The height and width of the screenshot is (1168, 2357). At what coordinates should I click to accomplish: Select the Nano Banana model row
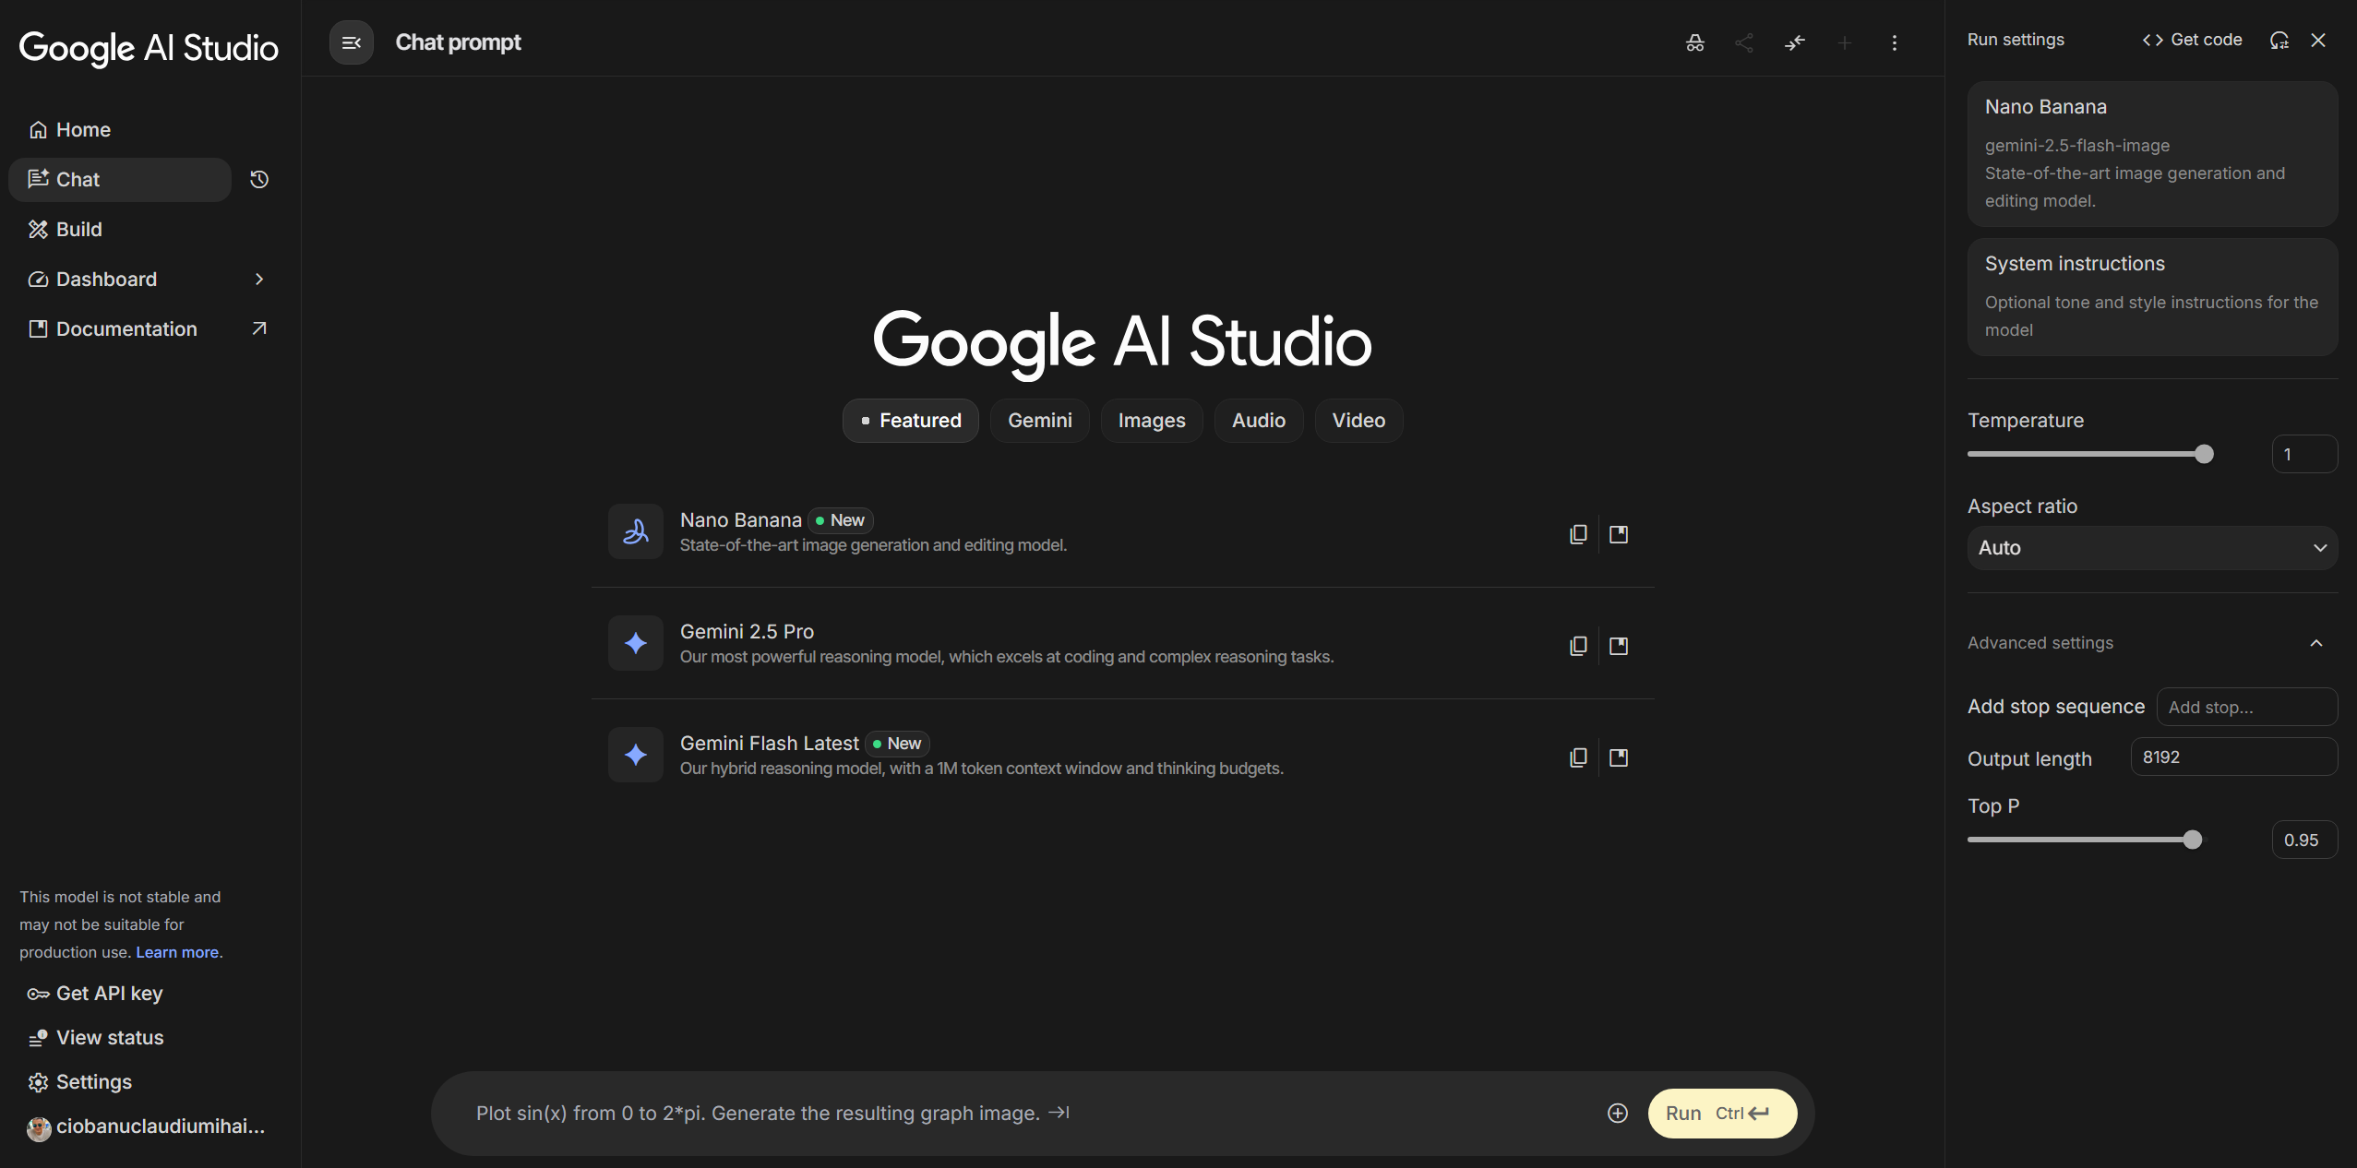point(1122,531)
